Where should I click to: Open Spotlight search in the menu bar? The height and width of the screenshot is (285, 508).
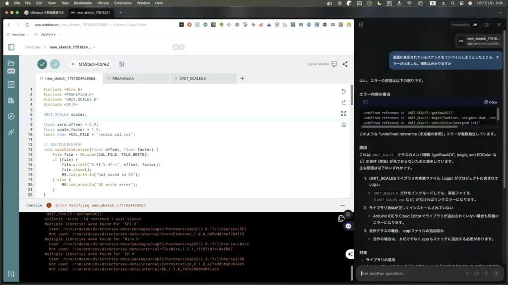452,3
